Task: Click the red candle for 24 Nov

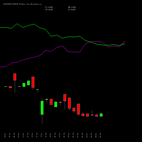Action: pyautogui.click(x=65, y=98)
